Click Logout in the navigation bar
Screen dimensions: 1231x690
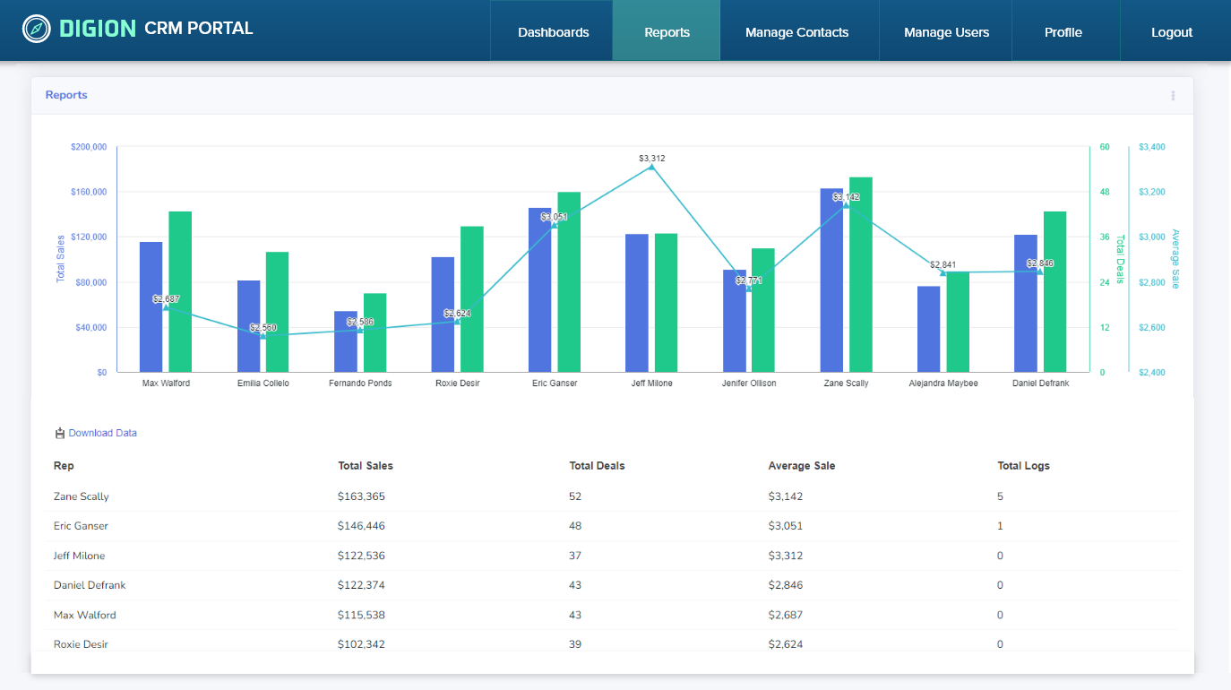point(1172,30)
